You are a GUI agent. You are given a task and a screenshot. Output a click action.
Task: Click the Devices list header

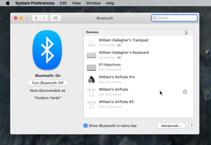[x=138, y=32]
